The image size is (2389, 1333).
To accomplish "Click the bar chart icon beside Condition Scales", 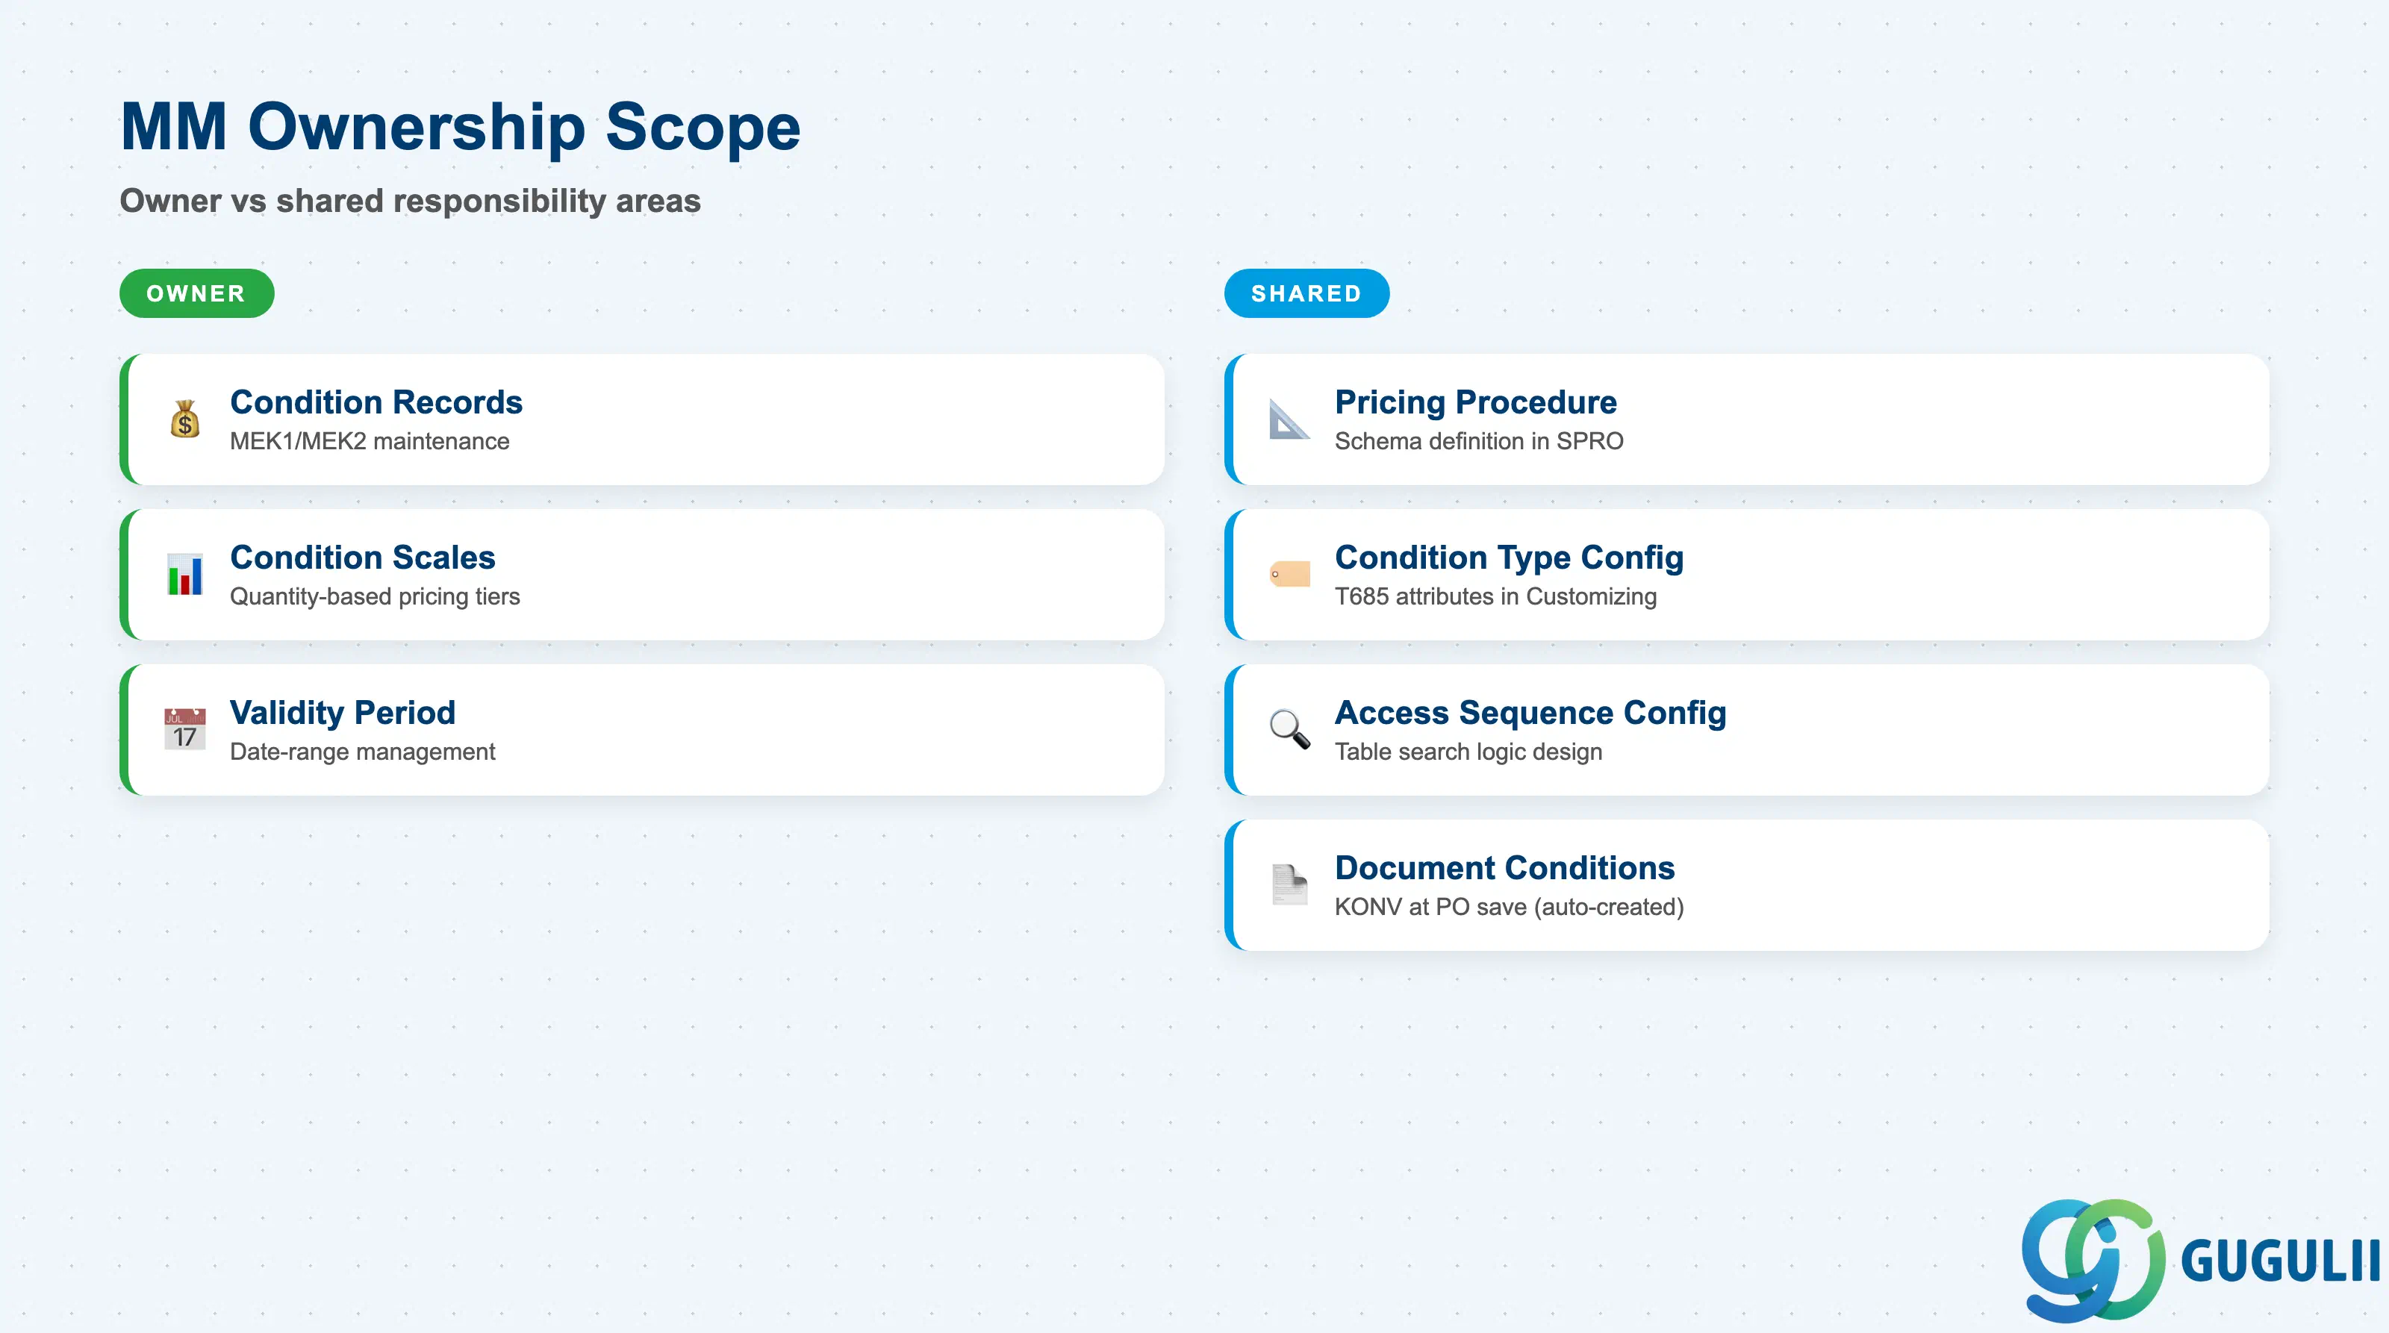I will (x=184, y=575).
